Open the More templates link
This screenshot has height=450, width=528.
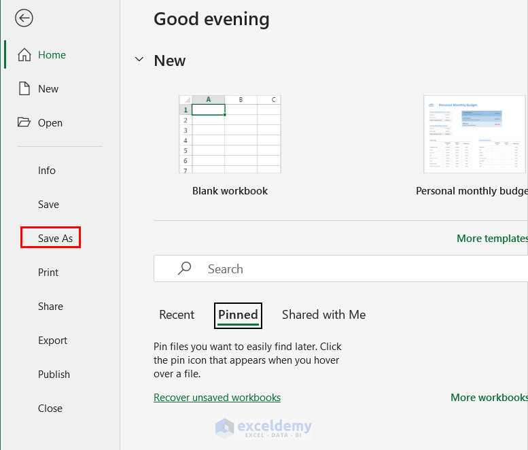click(x=492, y=239)
